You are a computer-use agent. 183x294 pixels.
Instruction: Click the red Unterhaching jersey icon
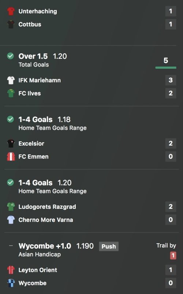pos(11,11)
